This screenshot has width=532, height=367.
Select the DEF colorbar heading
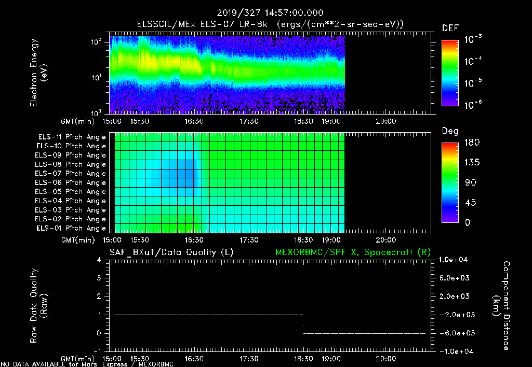[x=450, y=28]
